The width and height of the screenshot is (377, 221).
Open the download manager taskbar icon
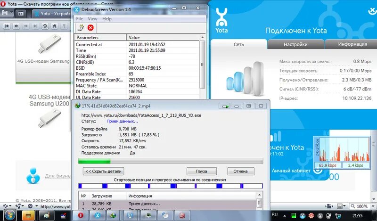[113, 215]
